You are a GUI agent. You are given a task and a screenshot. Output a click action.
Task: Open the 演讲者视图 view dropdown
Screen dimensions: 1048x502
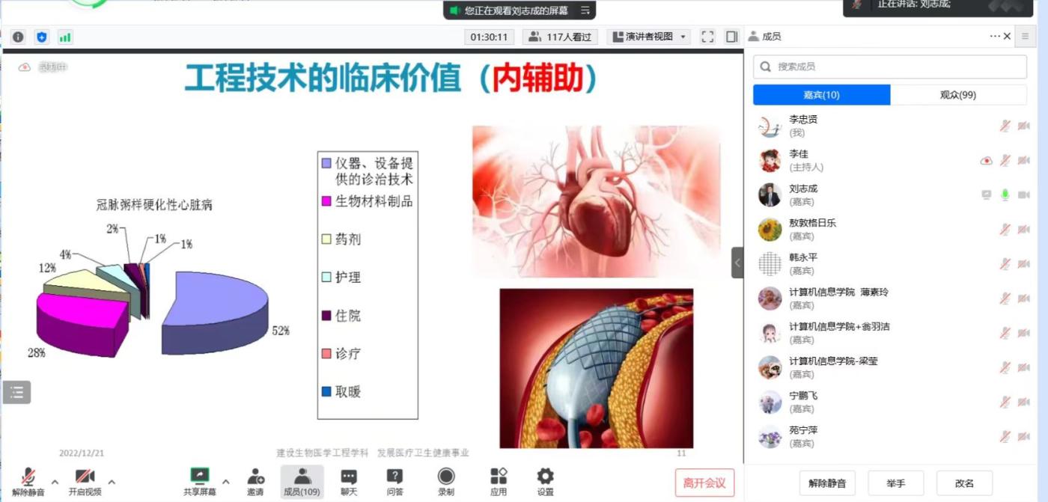click(648, 37)
